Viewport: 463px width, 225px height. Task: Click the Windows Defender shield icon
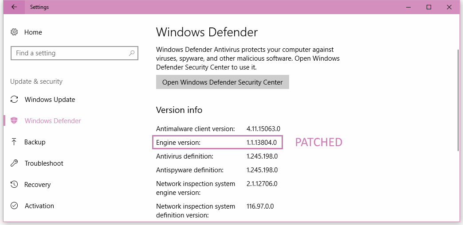[x=14, y=121]
